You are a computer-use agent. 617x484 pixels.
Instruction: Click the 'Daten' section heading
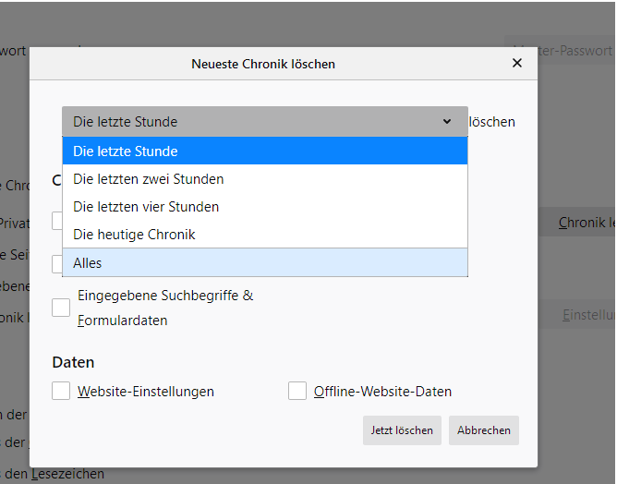point(73,362)
